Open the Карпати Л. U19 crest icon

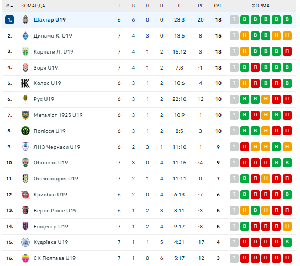(25, 51)
